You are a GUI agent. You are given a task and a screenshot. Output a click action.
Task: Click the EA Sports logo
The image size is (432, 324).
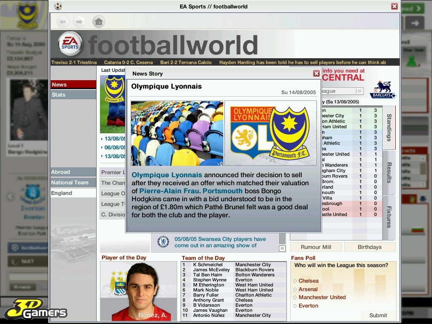tap(70, 44)
